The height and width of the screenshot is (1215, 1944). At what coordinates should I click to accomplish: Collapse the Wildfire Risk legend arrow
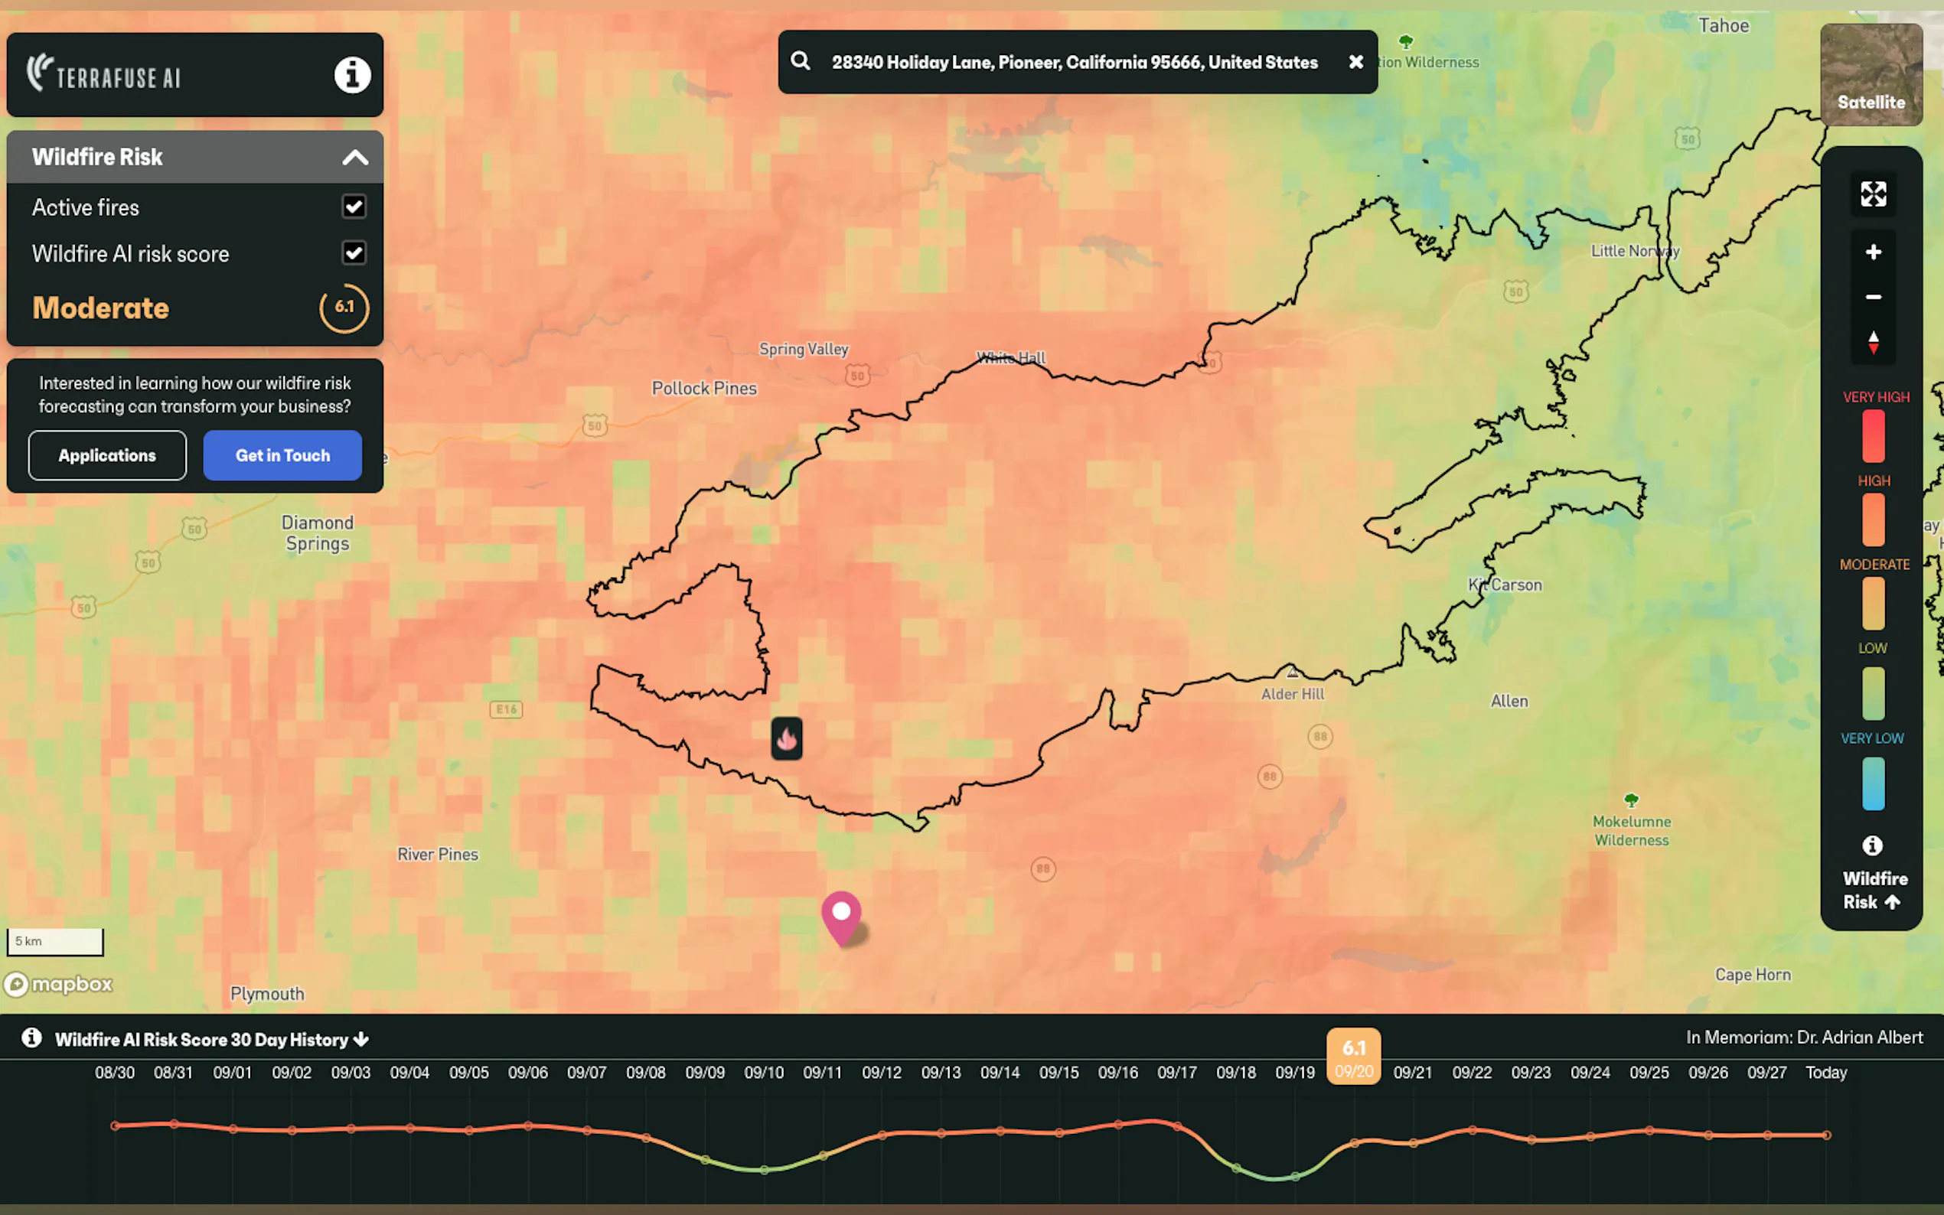[1892, 902]
